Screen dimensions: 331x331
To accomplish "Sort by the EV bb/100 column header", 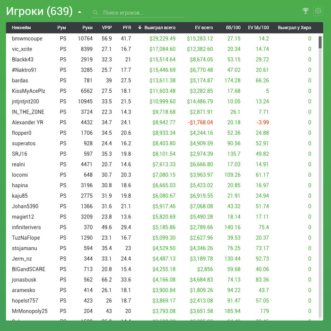I will [x=258, y=27].
